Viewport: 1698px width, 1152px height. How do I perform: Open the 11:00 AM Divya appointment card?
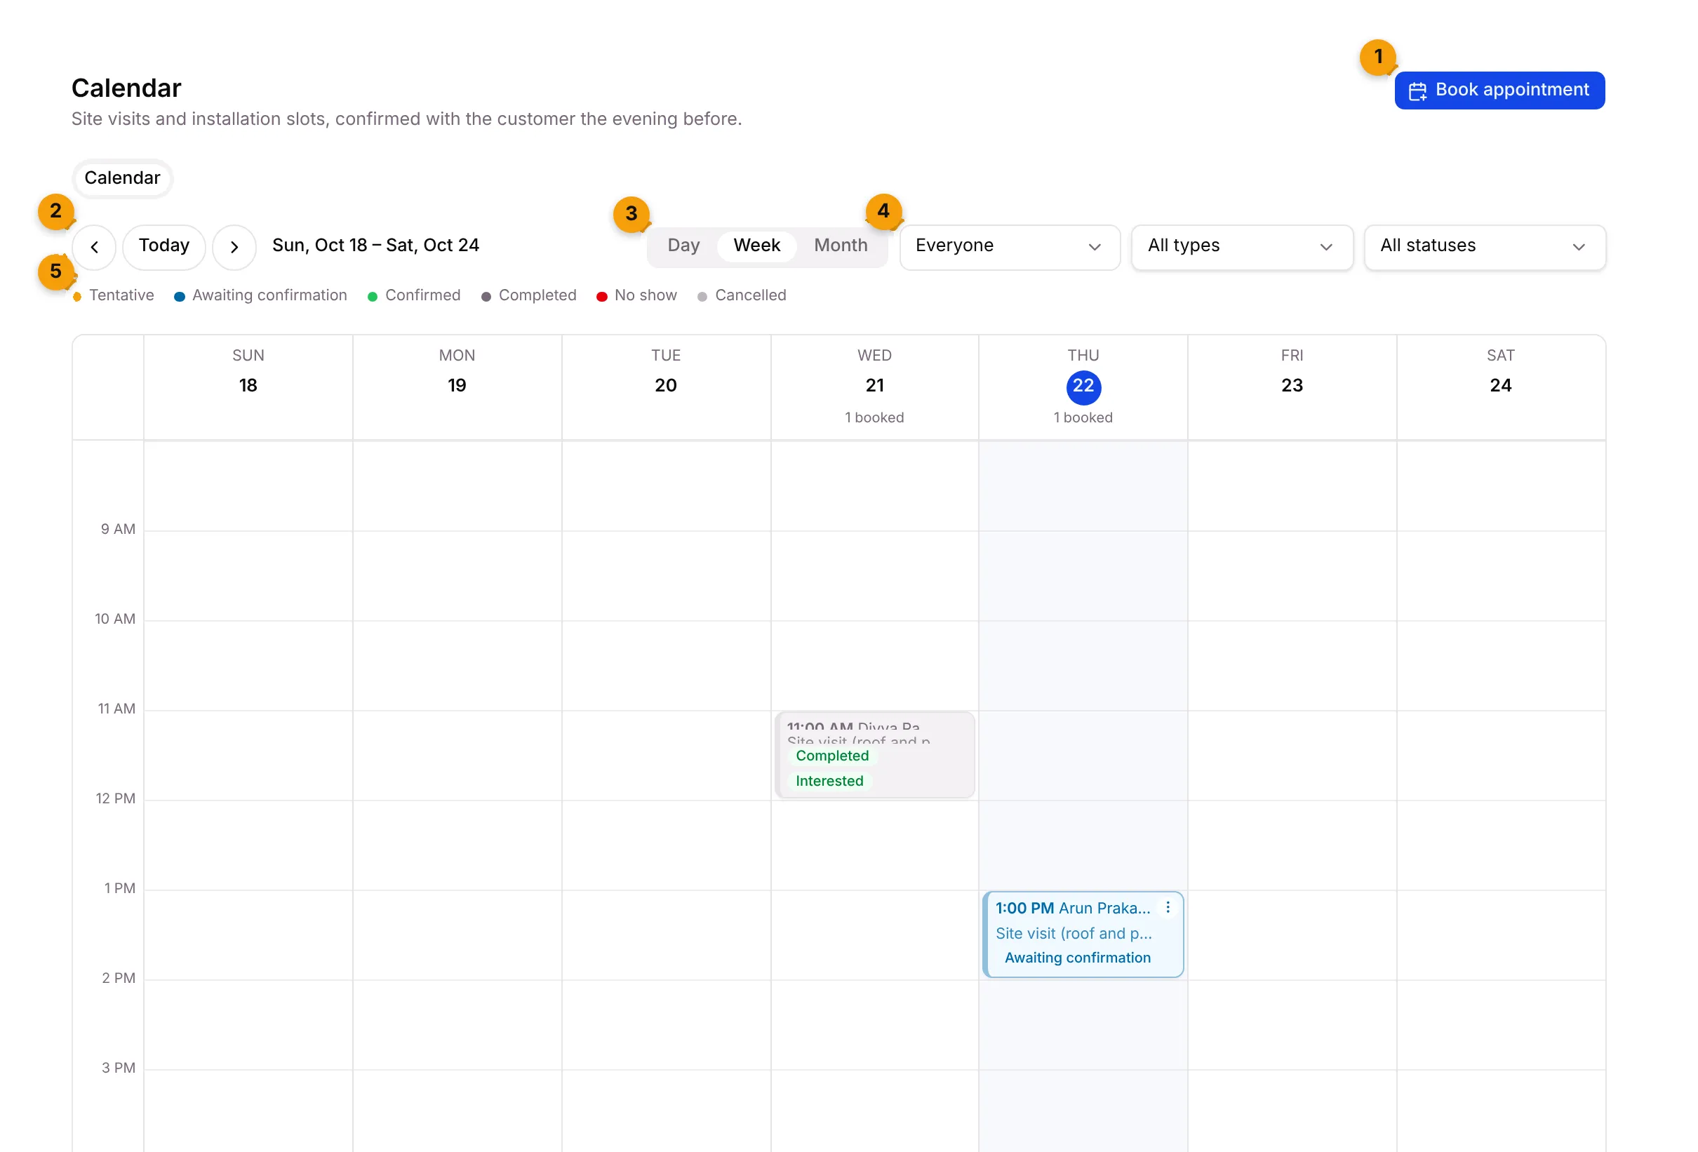pyautogui.click(x=874, y=755)
